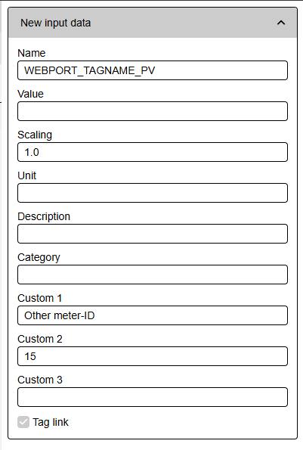Click into the empty Value field
Viewport: 303px width, 450px height.
(x=153, y=111)
